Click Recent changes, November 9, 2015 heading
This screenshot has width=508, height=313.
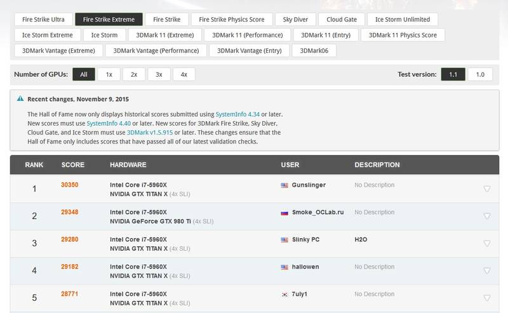point(78,99)
